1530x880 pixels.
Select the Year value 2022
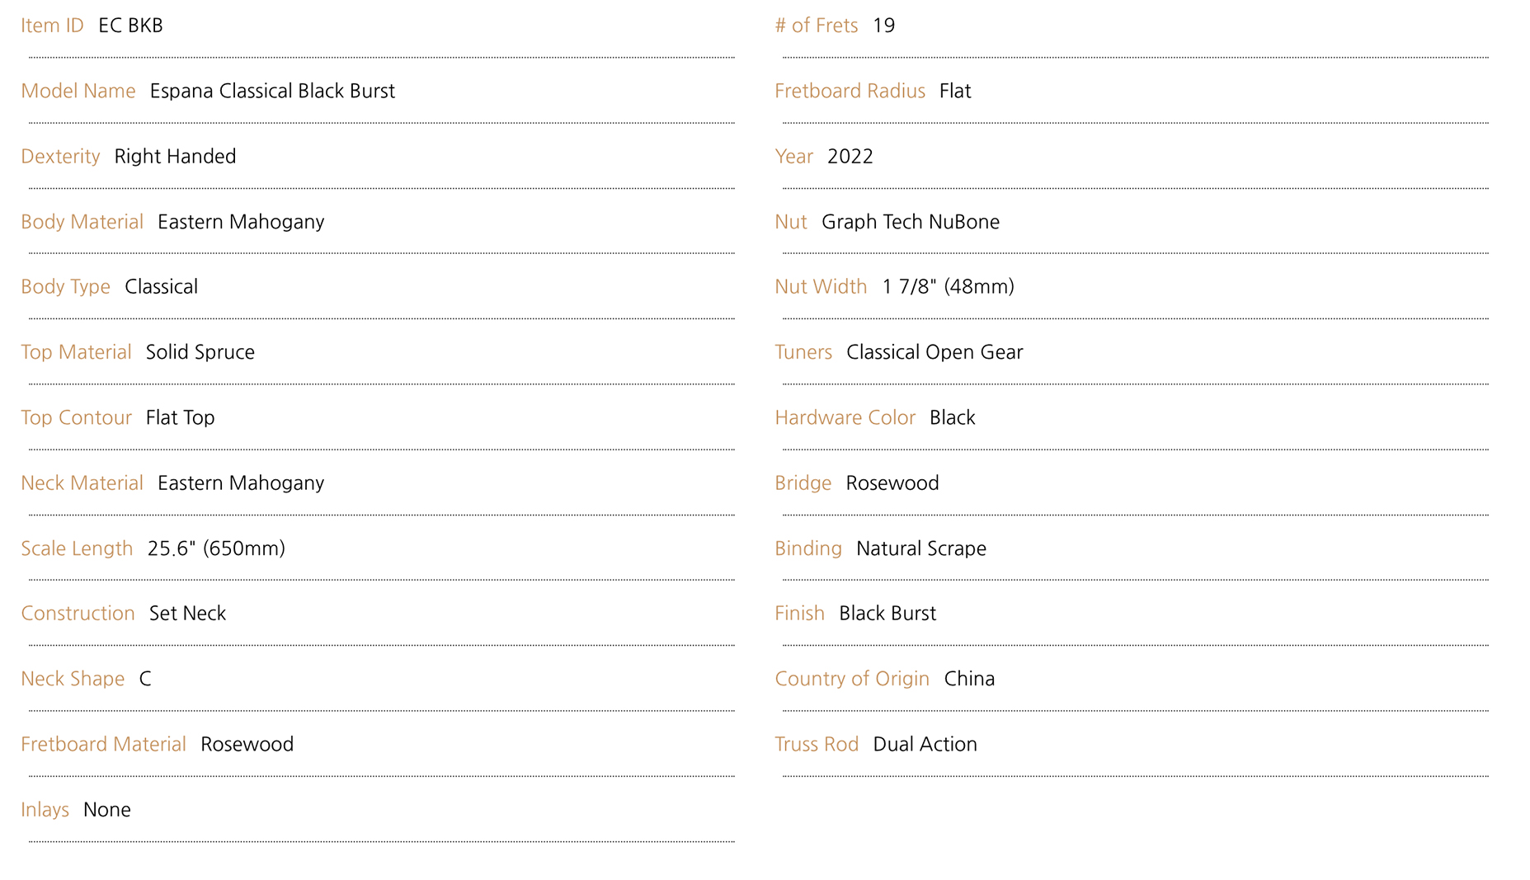click(850, 157)
